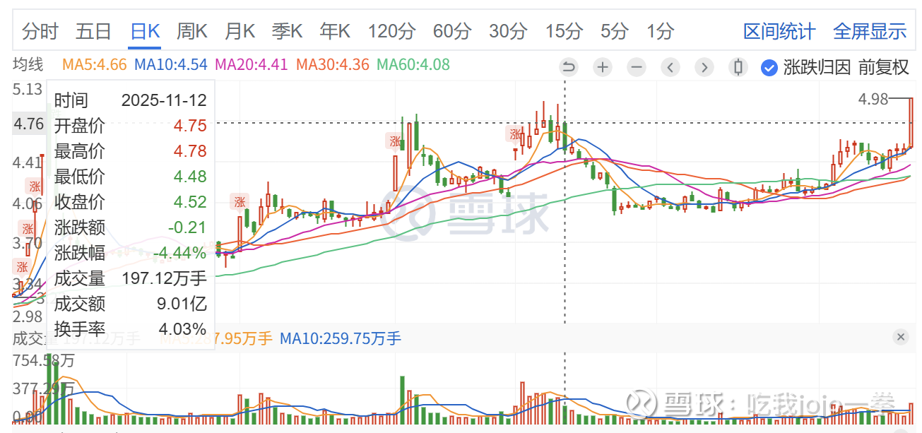Click the 4.98 latest price label

pos(873,100)
